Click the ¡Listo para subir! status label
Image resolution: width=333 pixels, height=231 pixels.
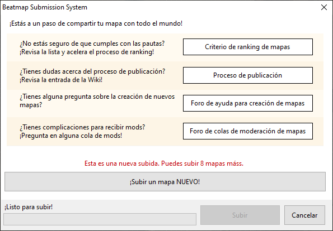click(29, 207)
